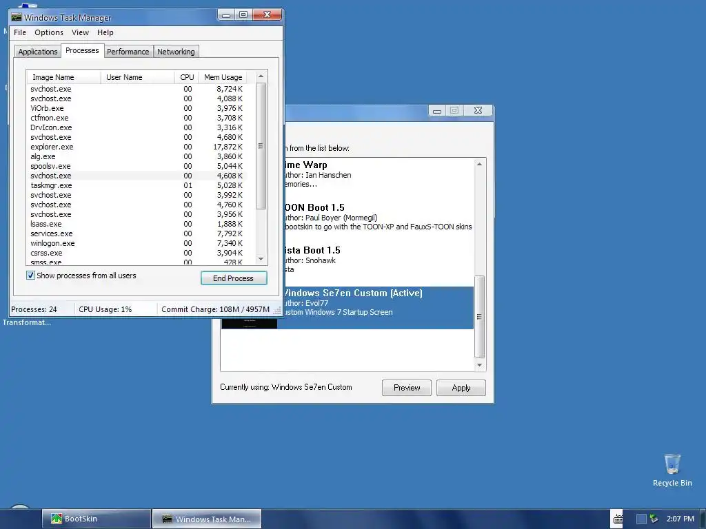Switch to the Applications tab
Viewport: 706px width, 529px height.
point(38,52)
